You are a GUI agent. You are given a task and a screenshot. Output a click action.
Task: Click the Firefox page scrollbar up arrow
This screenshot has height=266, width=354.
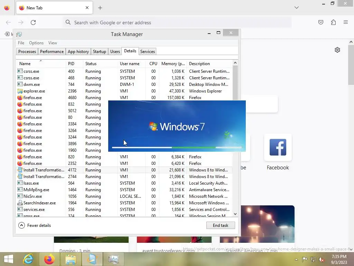pyautogui.click(x=351, y=42)
